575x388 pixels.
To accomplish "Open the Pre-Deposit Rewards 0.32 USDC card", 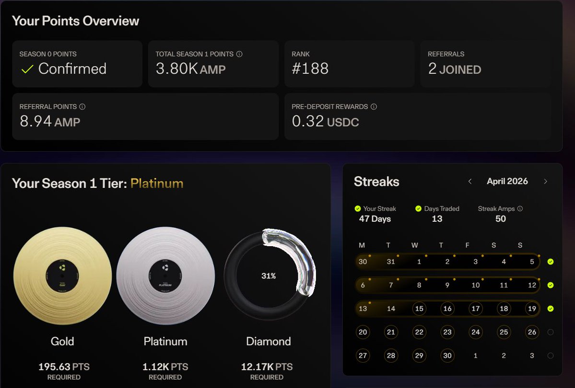I will point(417,116).
